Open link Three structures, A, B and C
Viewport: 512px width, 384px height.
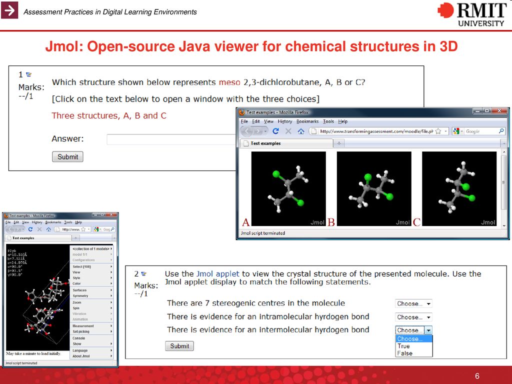[109, 115]
